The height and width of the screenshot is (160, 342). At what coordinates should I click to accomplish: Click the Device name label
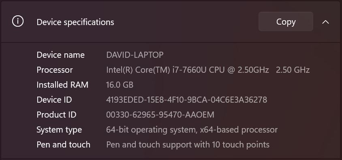(x=60, y=55)
